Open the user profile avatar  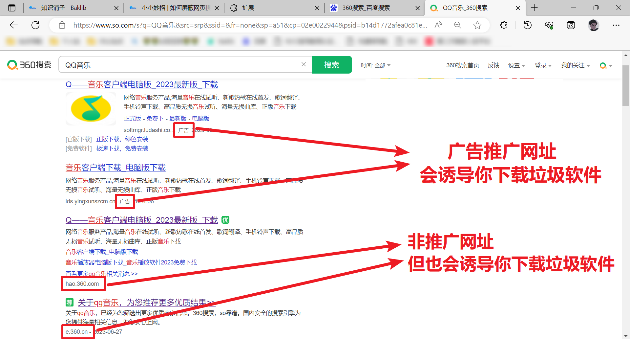[x=594, y=25]
